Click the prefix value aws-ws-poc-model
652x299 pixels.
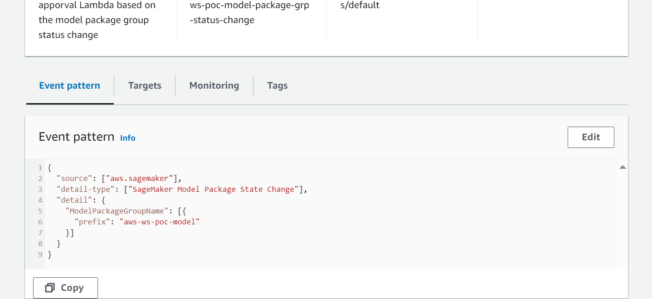(160, 222)
